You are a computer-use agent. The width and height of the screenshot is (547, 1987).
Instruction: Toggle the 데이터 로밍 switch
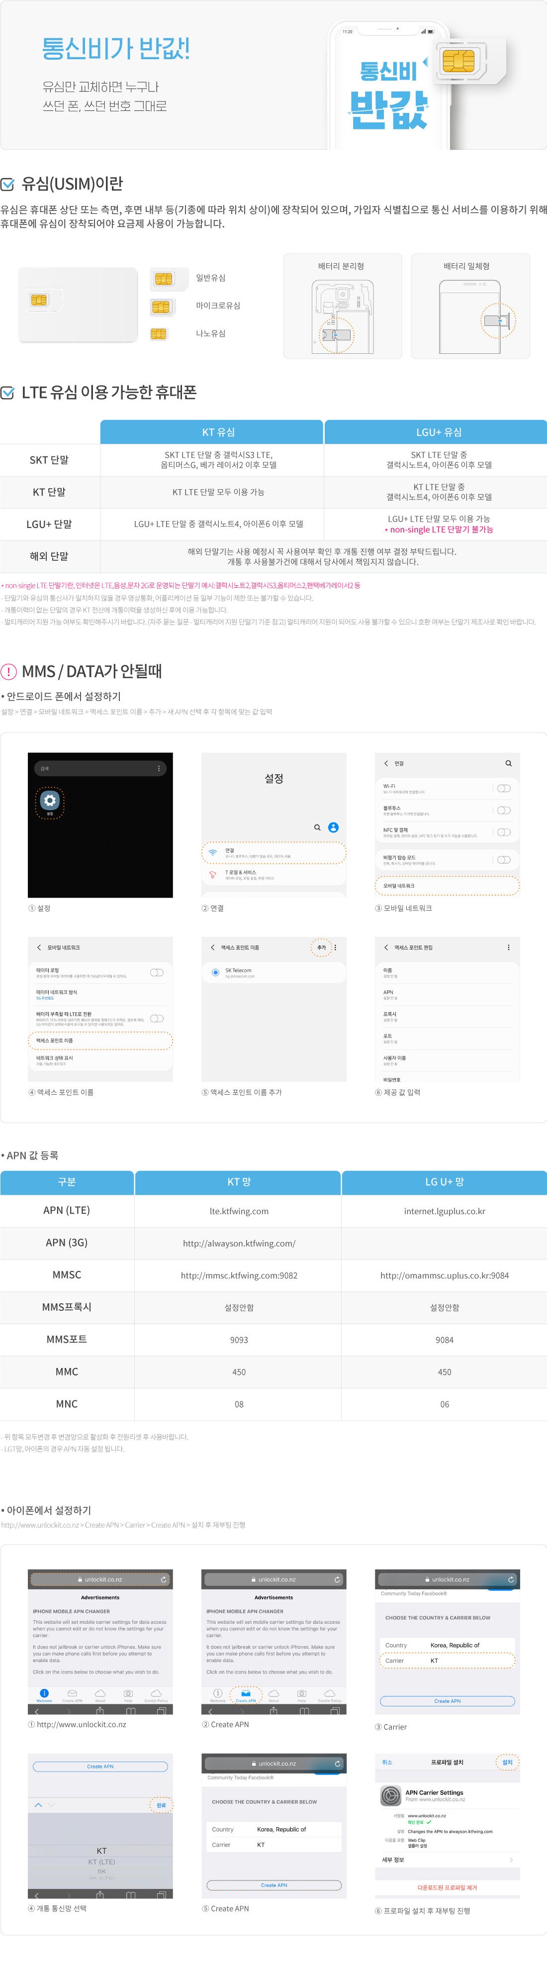click(x=157, y=972)
